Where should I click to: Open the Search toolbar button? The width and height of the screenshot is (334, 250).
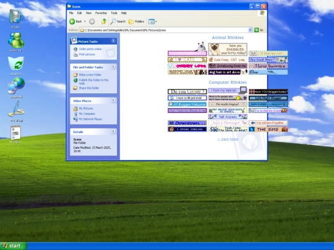pos(118,22)
